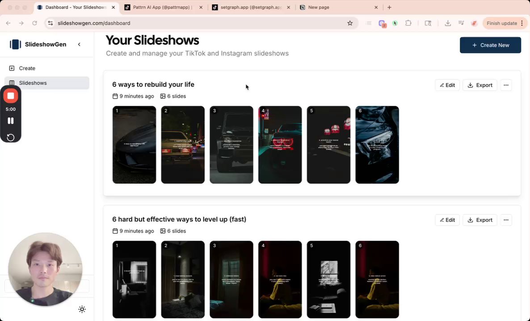Open a new browser tab
This screenshot has height=321, width=530.
click(x=389, y=8)
